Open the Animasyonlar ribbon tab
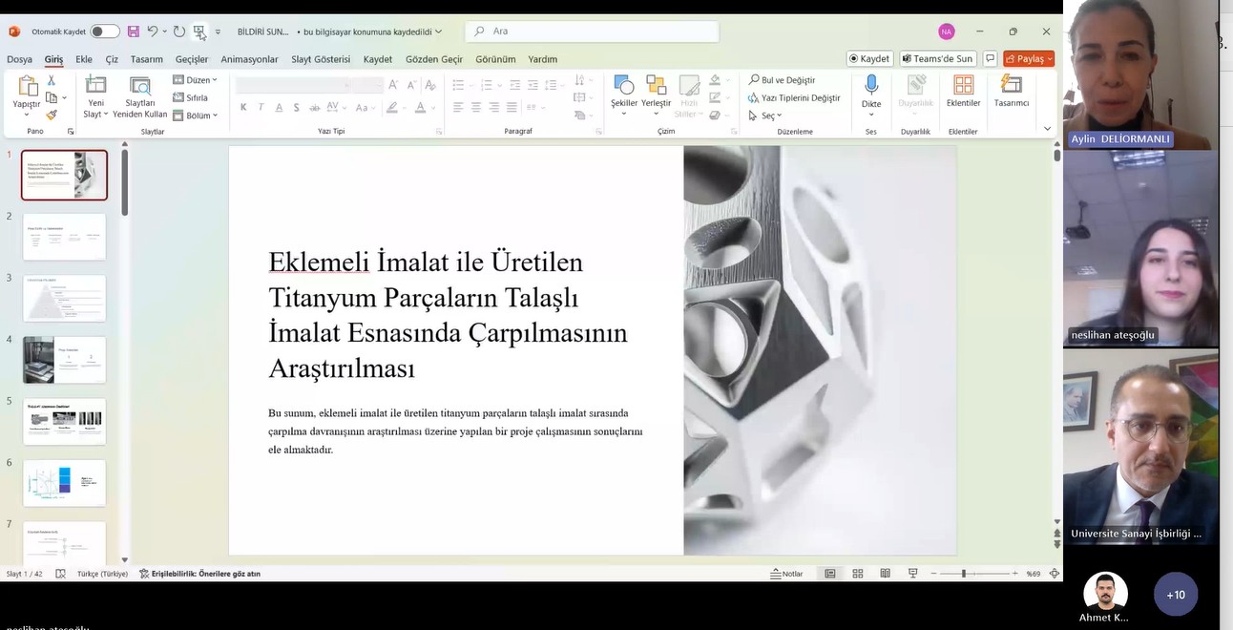1233x630 pixels. tap(249, 59)
